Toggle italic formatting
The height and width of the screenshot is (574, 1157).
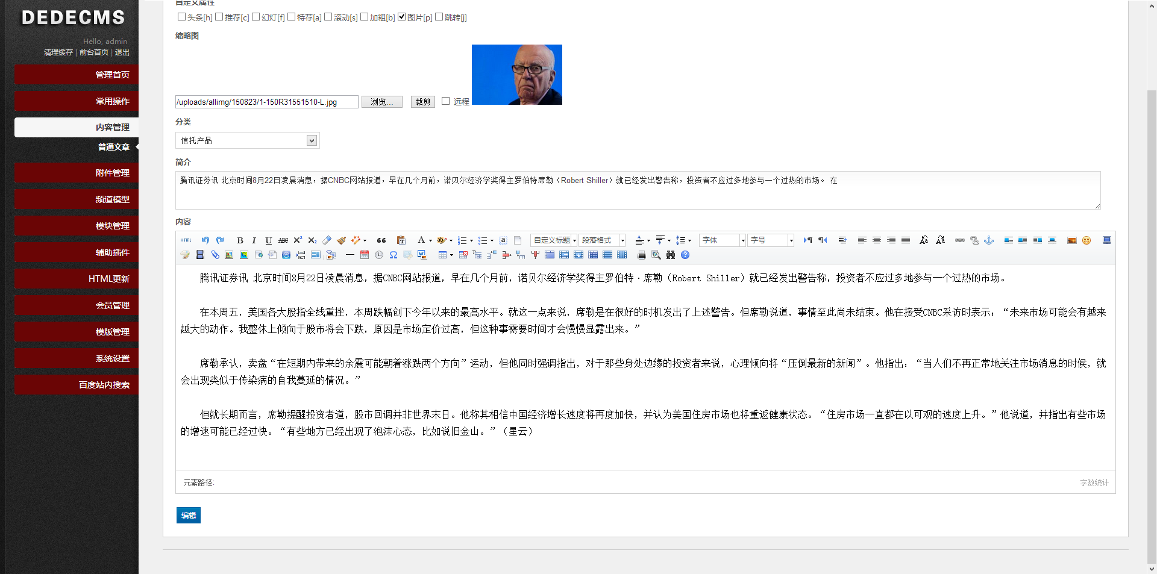click(x=254, y=240)
